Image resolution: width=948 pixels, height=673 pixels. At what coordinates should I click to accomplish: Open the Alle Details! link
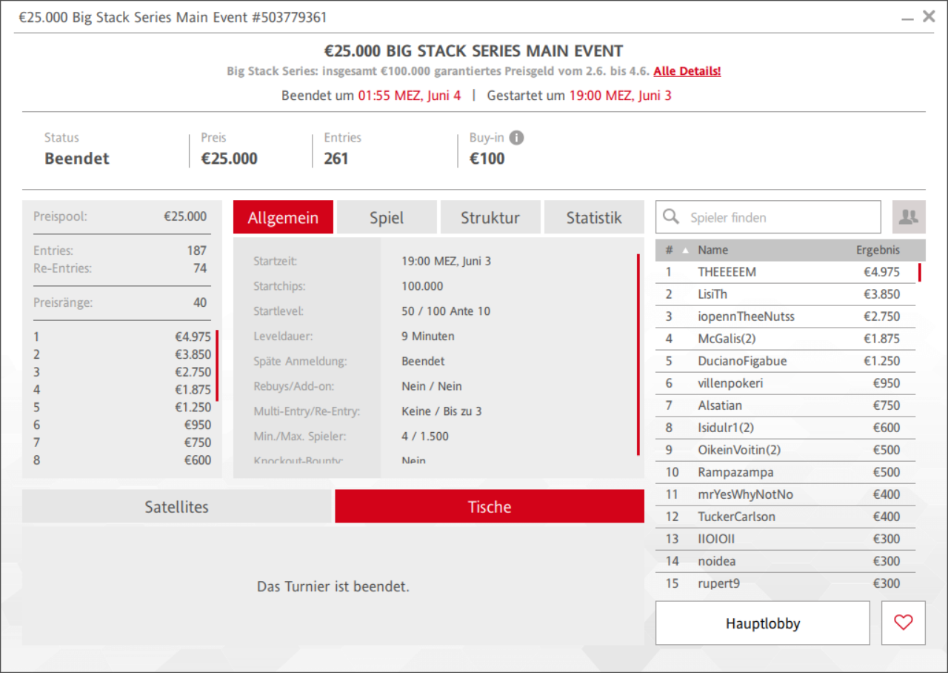pos(687,71)
